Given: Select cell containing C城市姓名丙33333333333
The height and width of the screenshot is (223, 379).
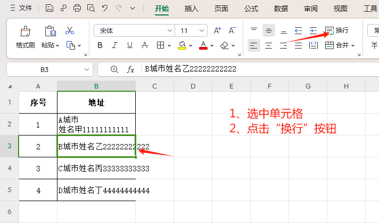Looking at the screenshot, I should coord(96,168).
